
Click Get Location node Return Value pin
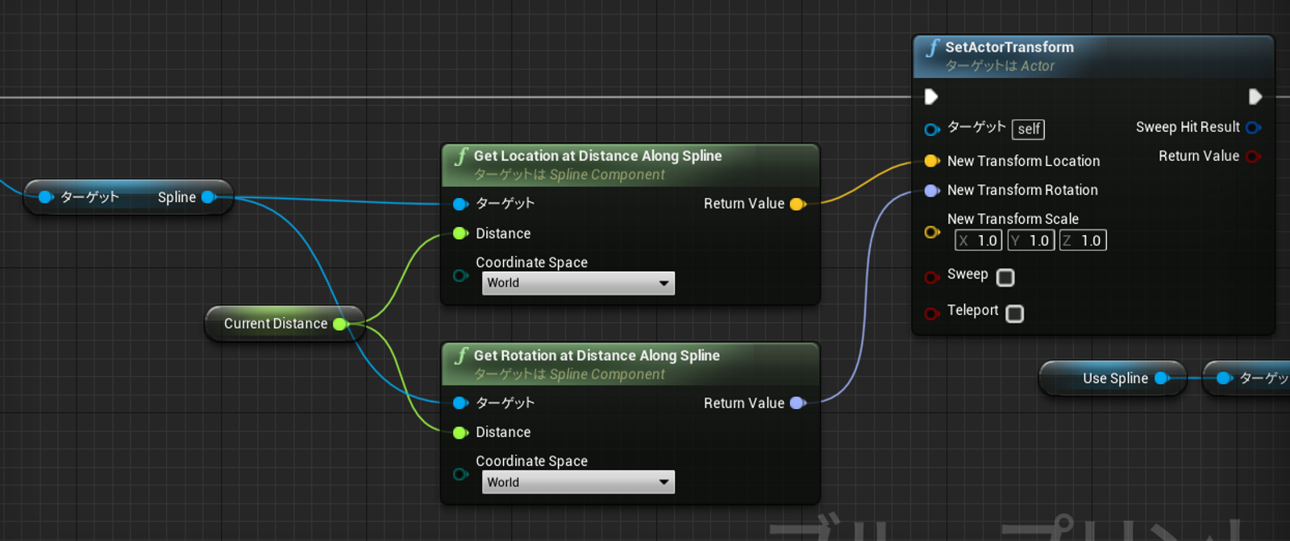(798, 204)
